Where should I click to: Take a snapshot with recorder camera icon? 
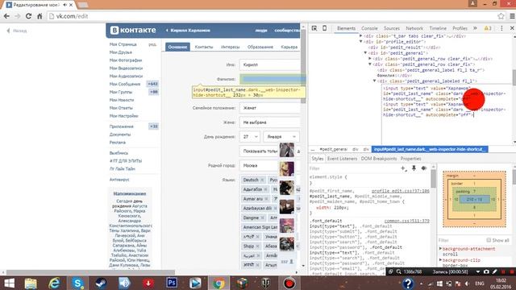(486, 272)
